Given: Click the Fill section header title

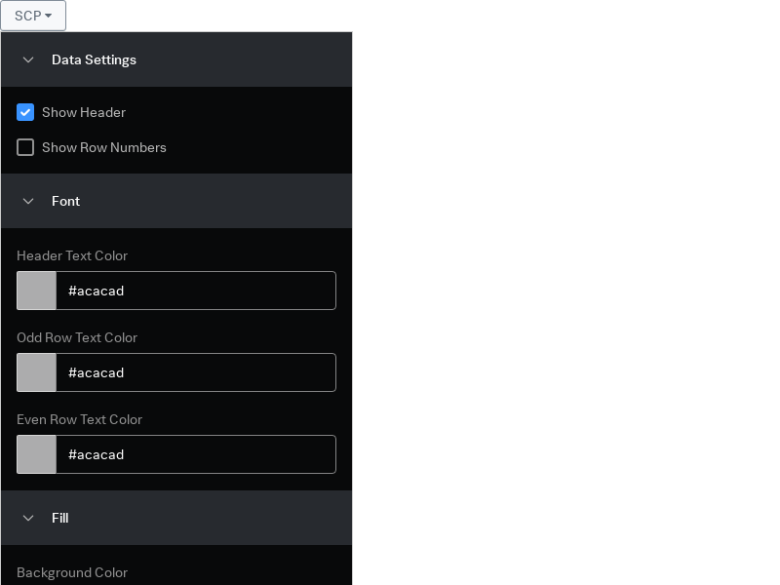Looking at the screenshot, I should pos(60,518).
